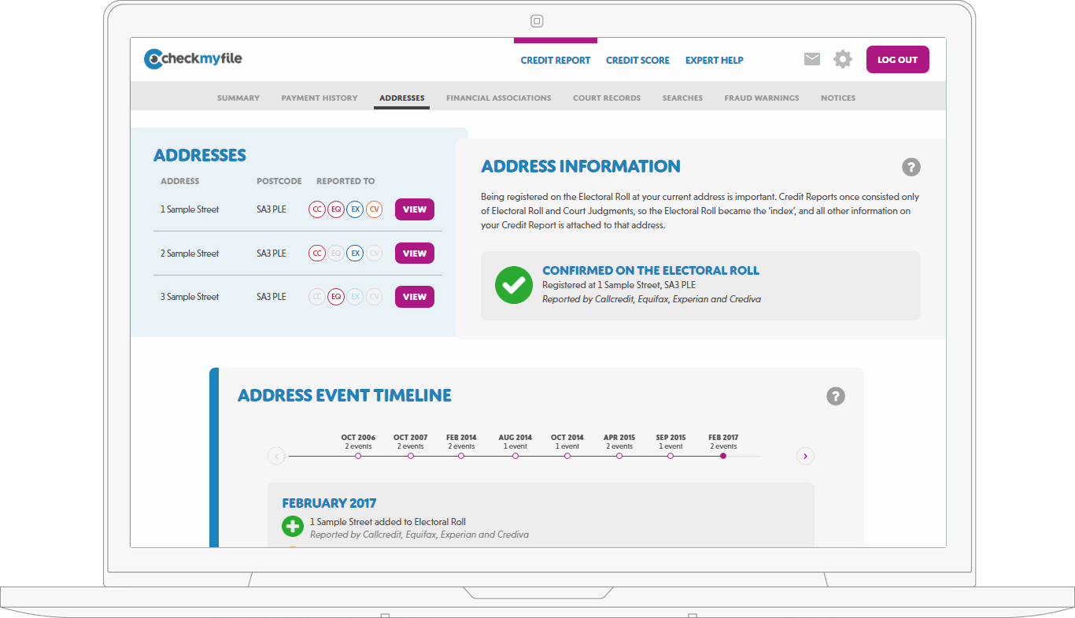
Task: Open the messages envelope icon
Action: pyautogui.click(x=811, y=58)
